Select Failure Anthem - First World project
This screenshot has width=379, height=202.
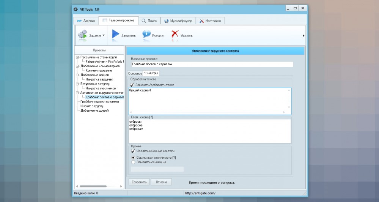tap(104, 62)
